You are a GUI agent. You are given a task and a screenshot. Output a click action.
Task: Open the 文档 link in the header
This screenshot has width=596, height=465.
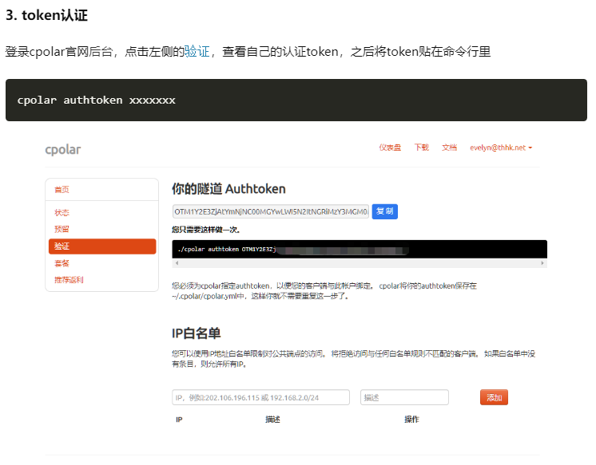click(x=449, y=148)
